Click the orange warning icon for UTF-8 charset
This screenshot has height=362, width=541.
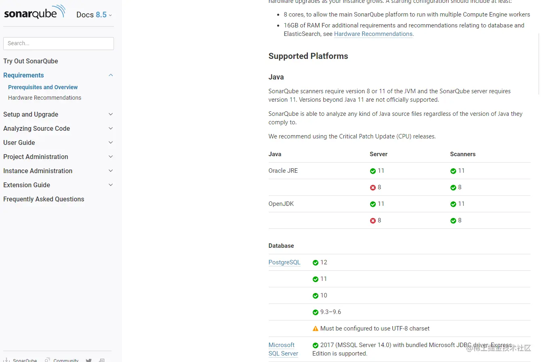[x=316, y=329]
